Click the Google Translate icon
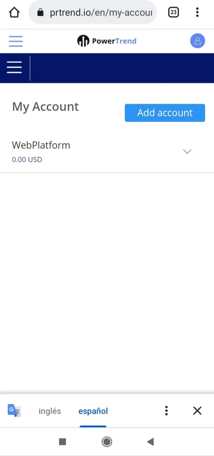Image resolution: width=214 pixels, height=456 pixels. (14, 411)
